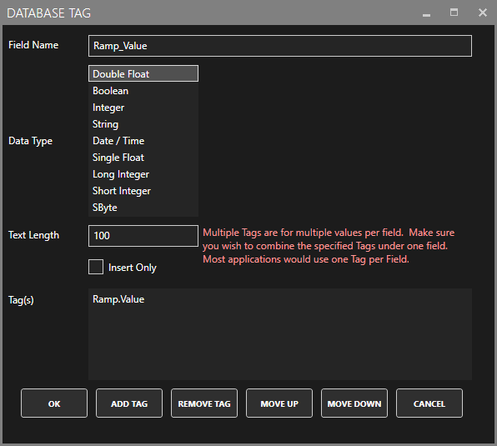
Task: Click the Field Name input box
Action: pyautogui.click(x=280, y=46)
